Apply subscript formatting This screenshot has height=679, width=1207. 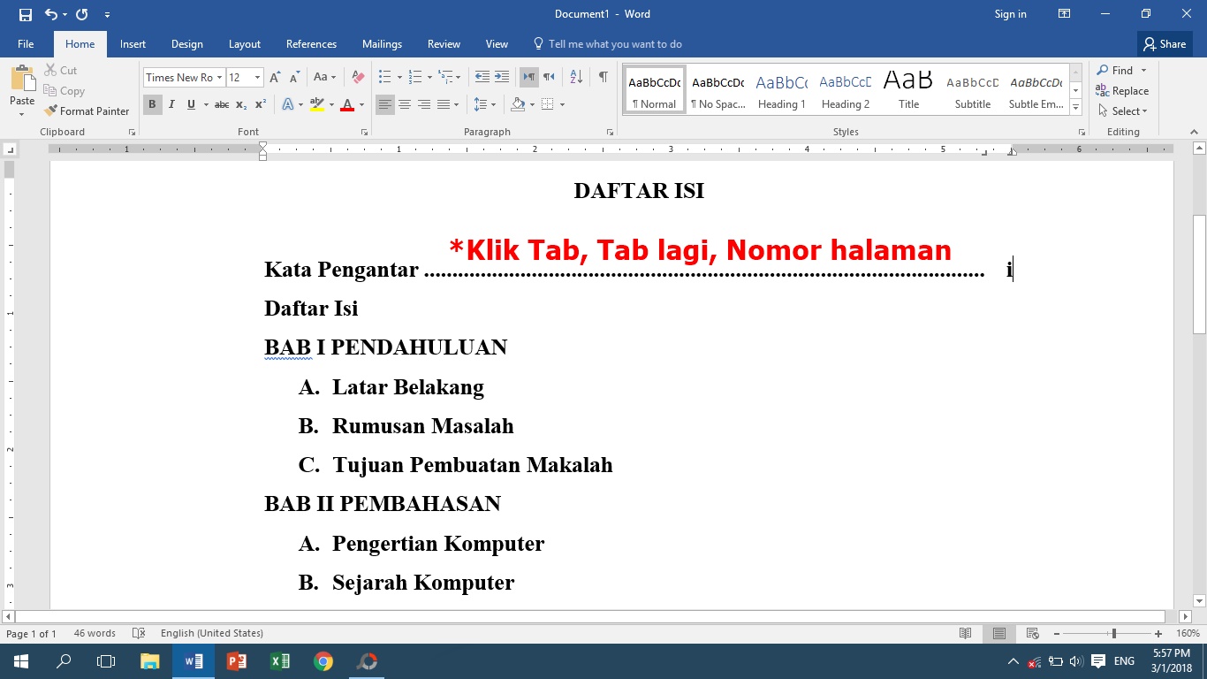point(240,104)
